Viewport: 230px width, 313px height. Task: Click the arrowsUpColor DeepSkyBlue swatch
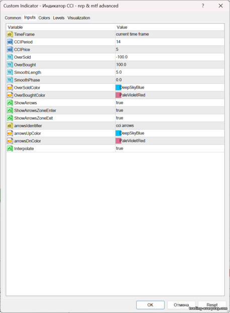[x=119, y=133]
